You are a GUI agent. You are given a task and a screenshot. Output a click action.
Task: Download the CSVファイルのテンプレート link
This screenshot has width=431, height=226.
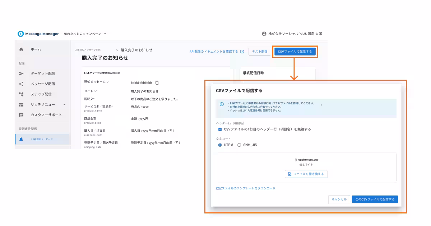click(x=245, y=188)
